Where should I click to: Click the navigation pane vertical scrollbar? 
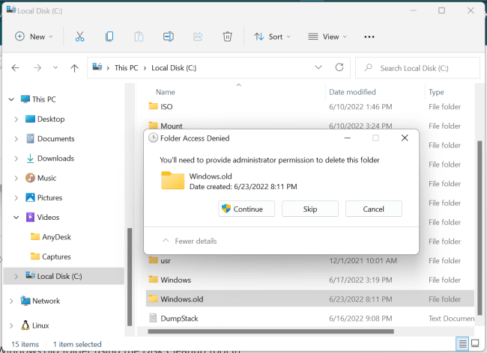tap(130, 277)
